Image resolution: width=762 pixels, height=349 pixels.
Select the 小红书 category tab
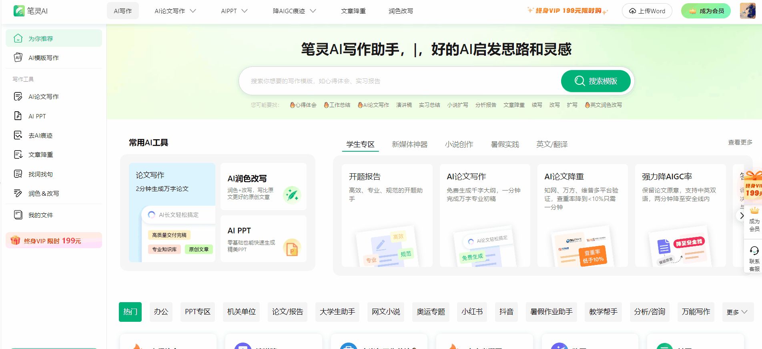(x=472, y=312)
